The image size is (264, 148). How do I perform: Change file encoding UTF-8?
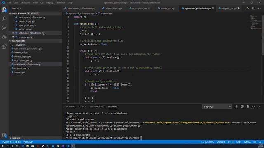(x=231, y=142)
